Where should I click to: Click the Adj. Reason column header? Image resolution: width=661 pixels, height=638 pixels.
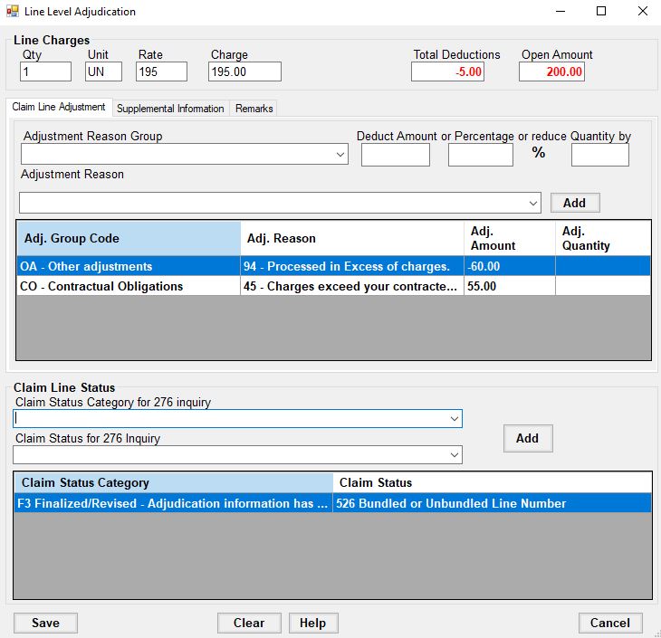pyautogui.click(x=352, y=239)
